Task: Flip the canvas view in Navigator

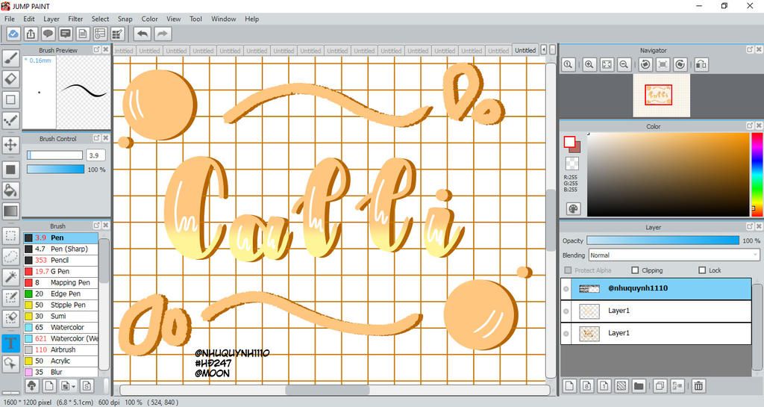Action: click(701, 64)
